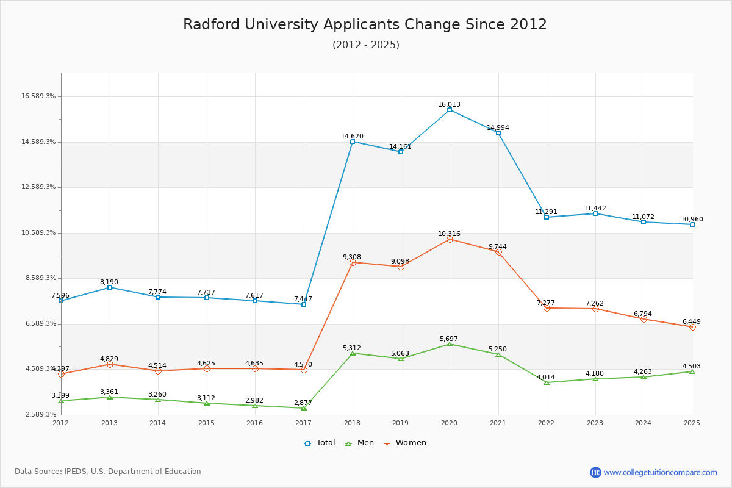The height and width of the screenshot is (488, 732).
Task: Select the Total point labeled 11,291
Action: point(547,217)
